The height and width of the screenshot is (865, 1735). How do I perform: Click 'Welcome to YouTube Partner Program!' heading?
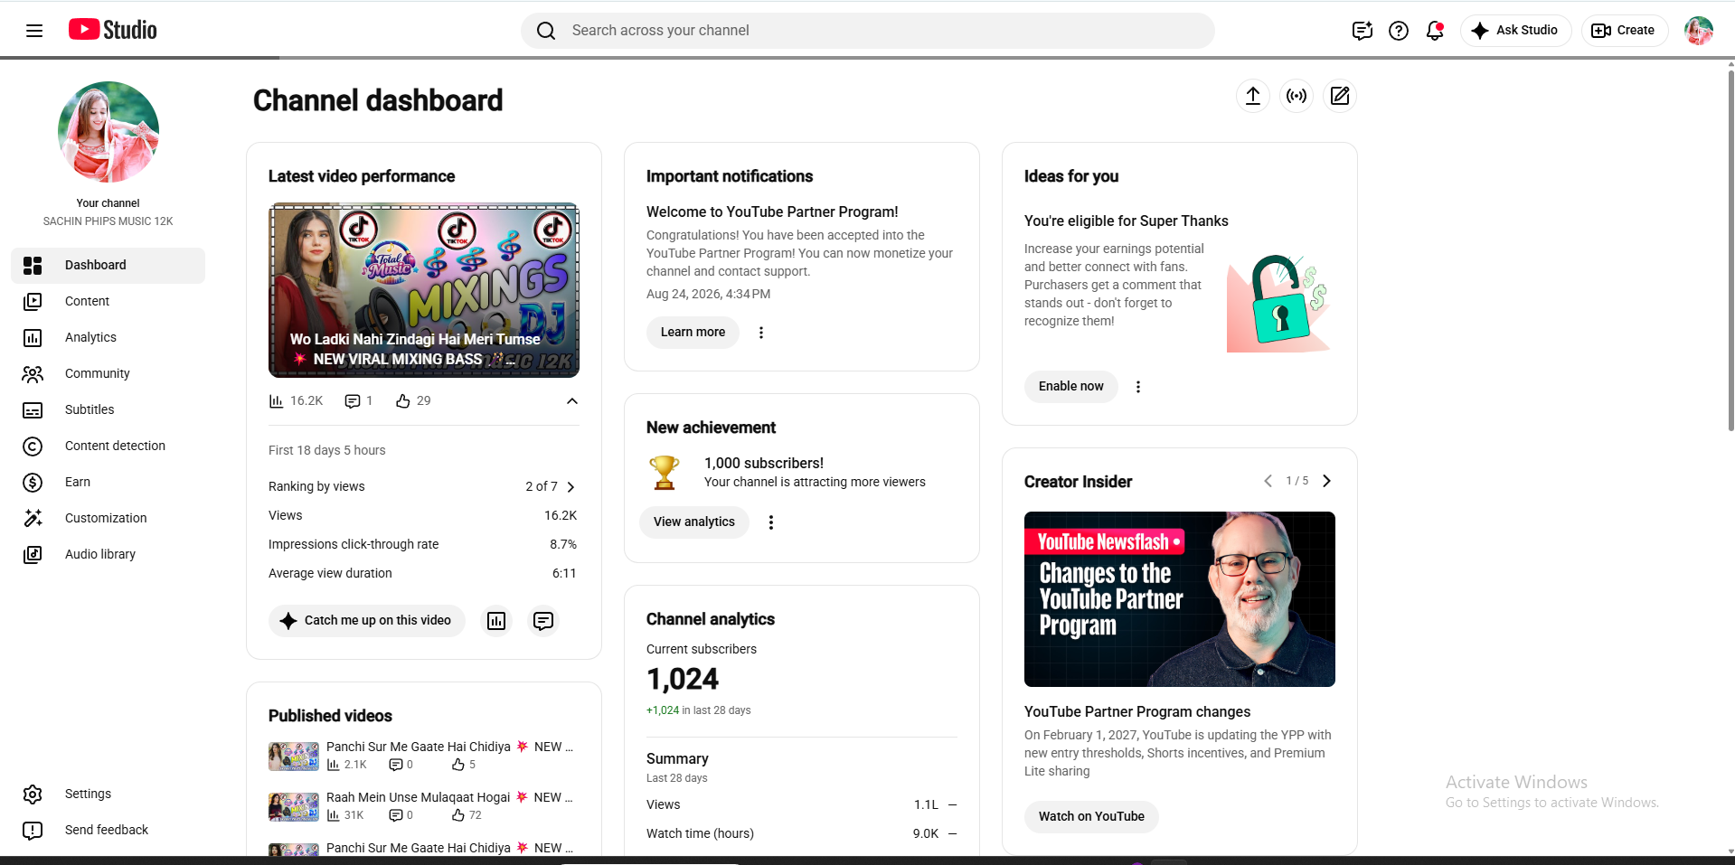coord(772,212)
